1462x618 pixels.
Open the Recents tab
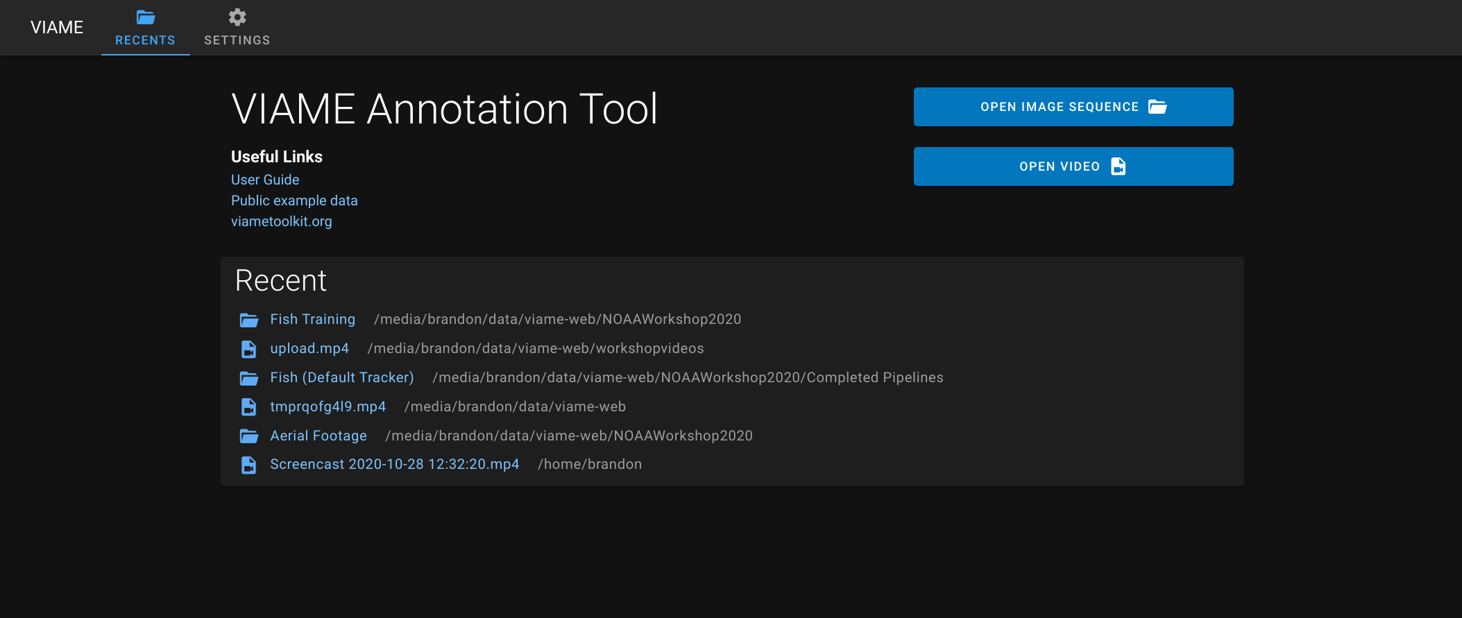coord(145,28)
